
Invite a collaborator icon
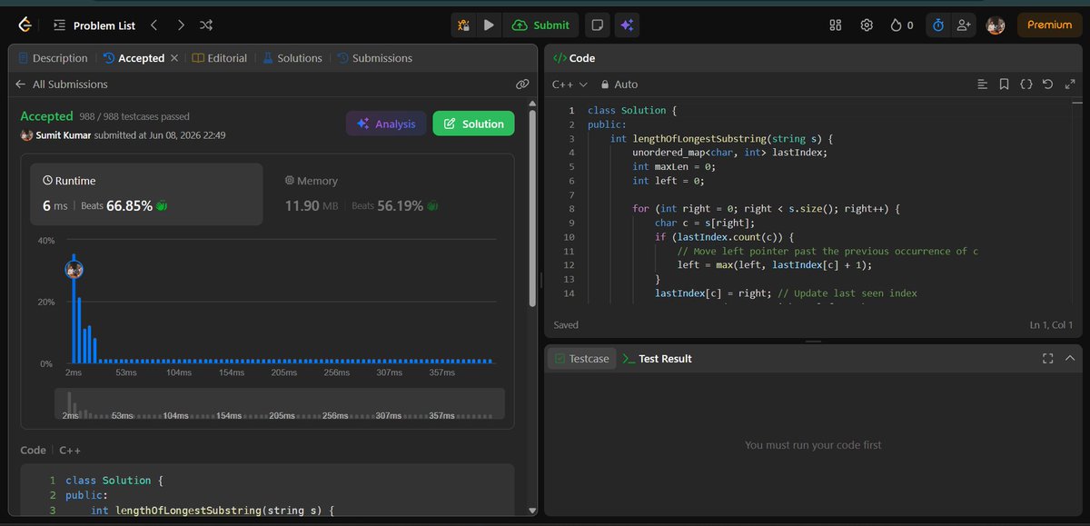pyautogui.click(x=964, y=25)
